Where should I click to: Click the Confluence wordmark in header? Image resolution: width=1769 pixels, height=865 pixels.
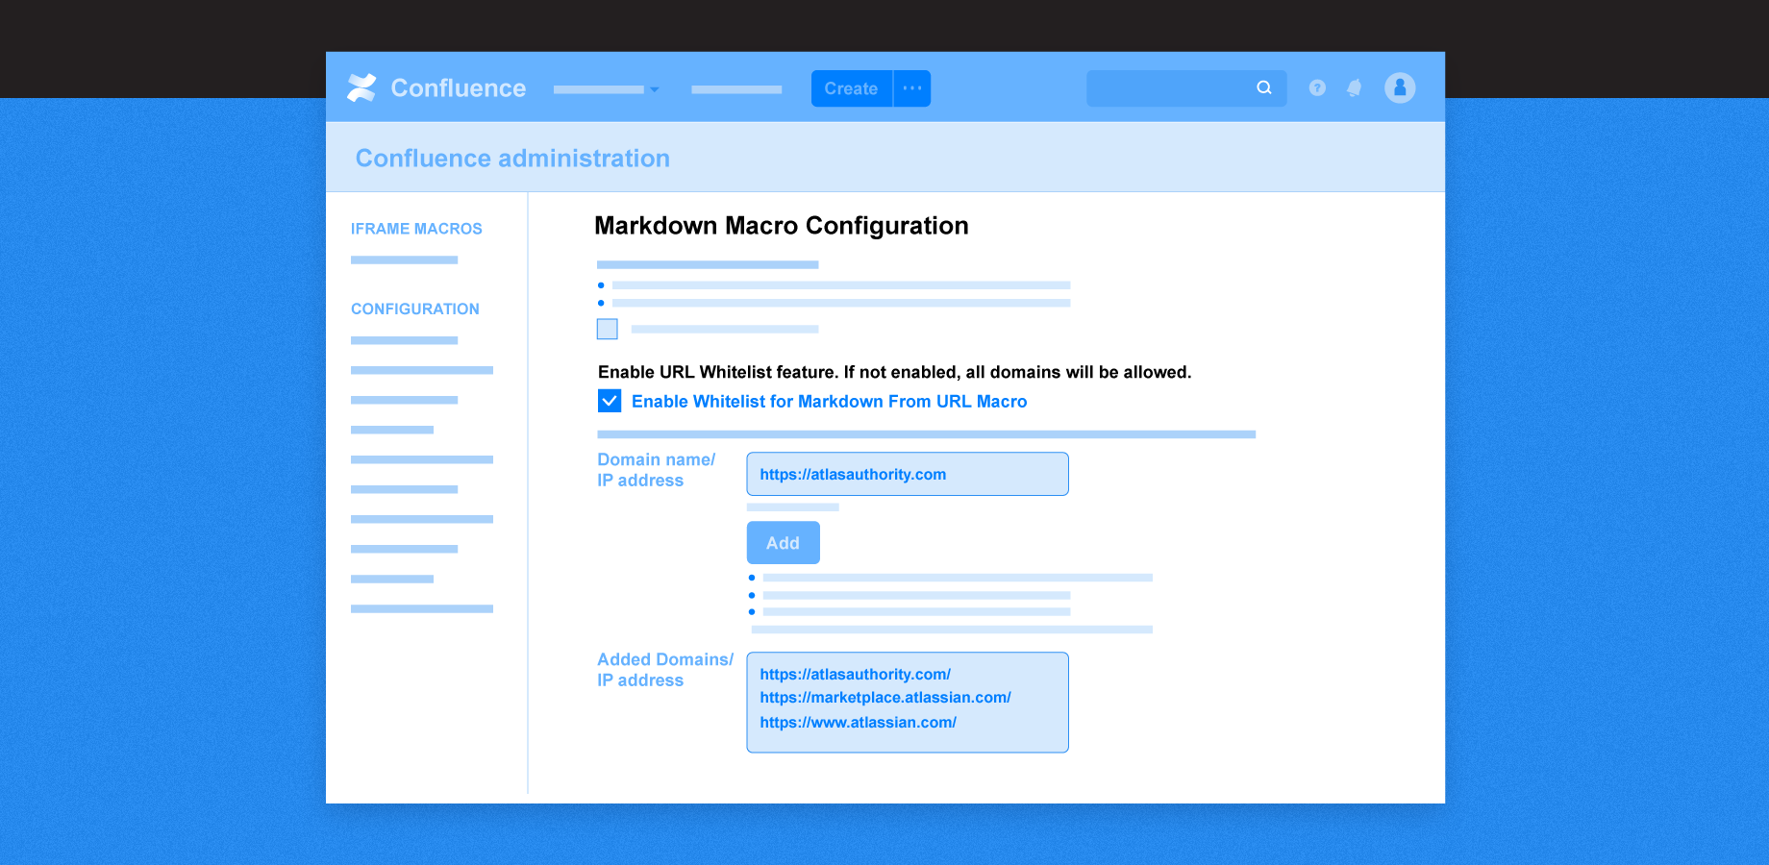tap(459, 88)
